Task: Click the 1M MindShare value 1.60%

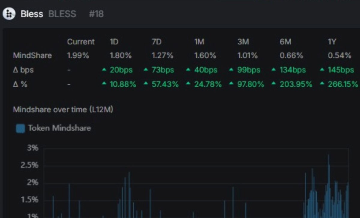Action: click(x=205, y=56)
